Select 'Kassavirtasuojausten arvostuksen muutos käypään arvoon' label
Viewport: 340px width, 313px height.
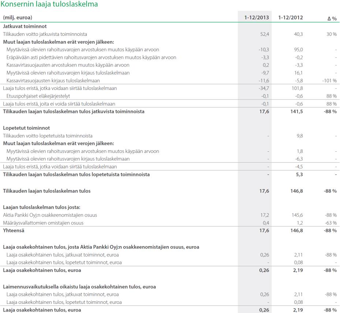pyautogui.click(x=68, y=65)
